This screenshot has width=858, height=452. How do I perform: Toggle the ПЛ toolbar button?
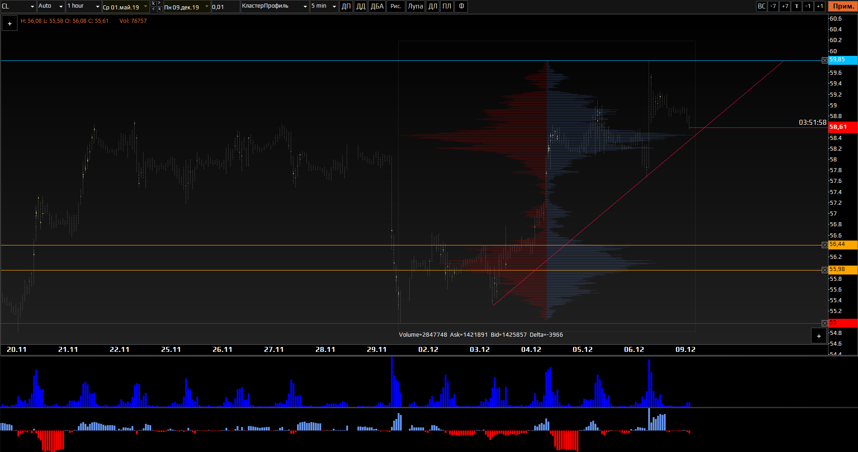point(446,6)
